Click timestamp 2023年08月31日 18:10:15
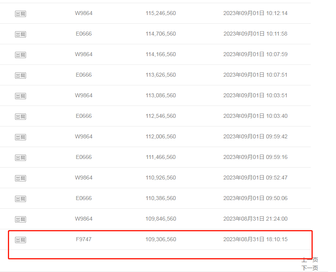 (255, 239)
